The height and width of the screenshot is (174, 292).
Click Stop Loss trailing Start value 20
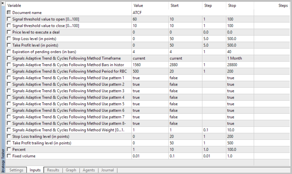(185, 136)
